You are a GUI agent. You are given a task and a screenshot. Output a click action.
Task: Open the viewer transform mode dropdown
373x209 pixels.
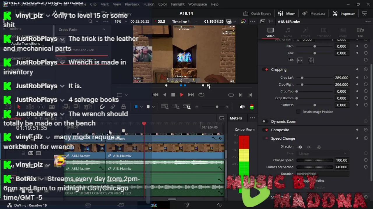click(126, 95)
